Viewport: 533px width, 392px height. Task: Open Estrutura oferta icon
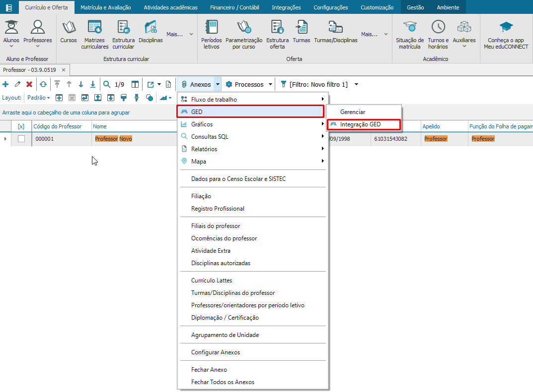[277, 35]
